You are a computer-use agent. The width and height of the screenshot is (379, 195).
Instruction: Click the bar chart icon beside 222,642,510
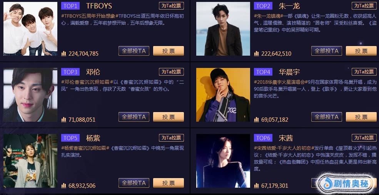point(257,53)
